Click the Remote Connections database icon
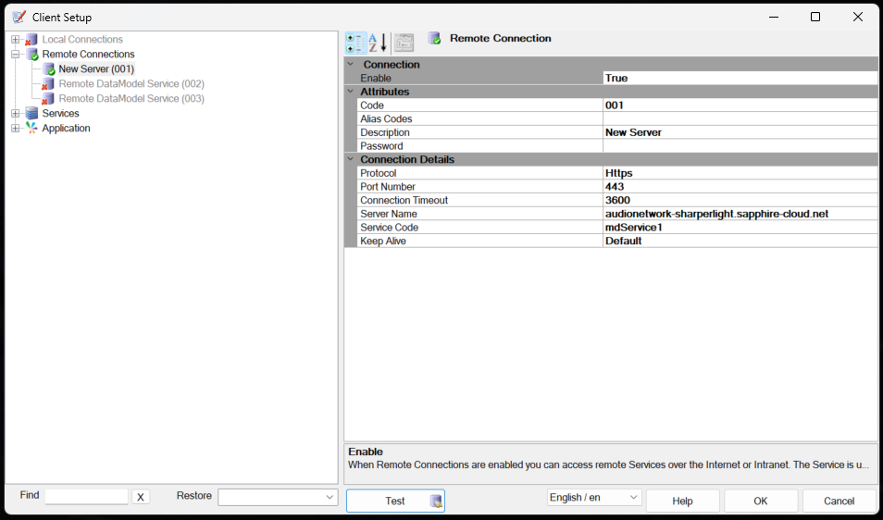883x520 pixels. [x=31, y=55]
